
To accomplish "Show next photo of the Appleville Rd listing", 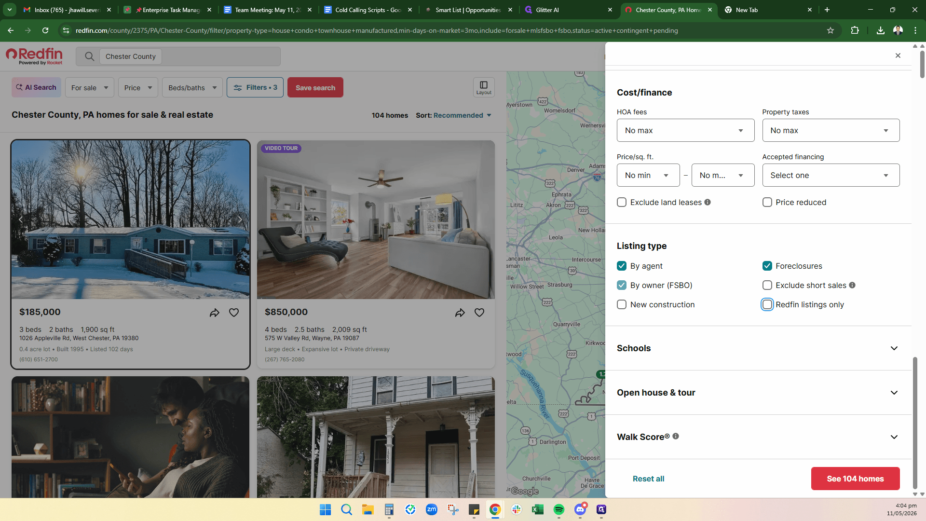I will click(x=240, y=219).
